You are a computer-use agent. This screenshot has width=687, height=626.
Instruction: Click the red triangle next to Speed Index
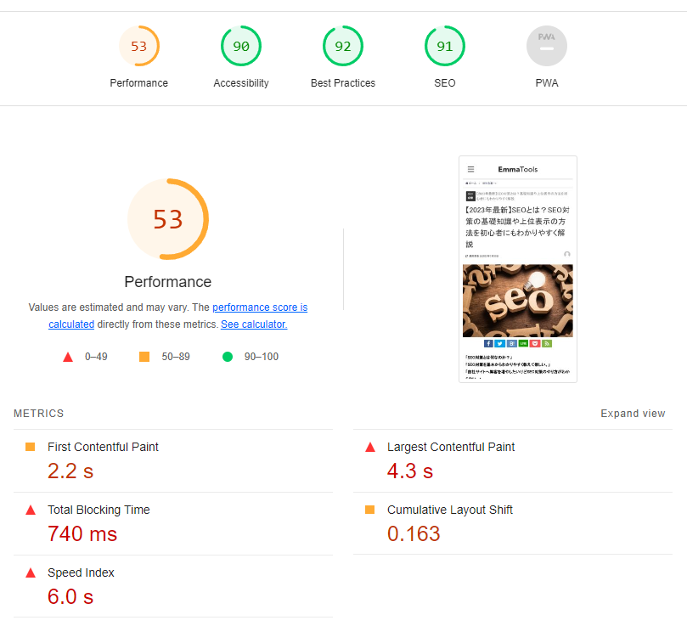(31, 572)
